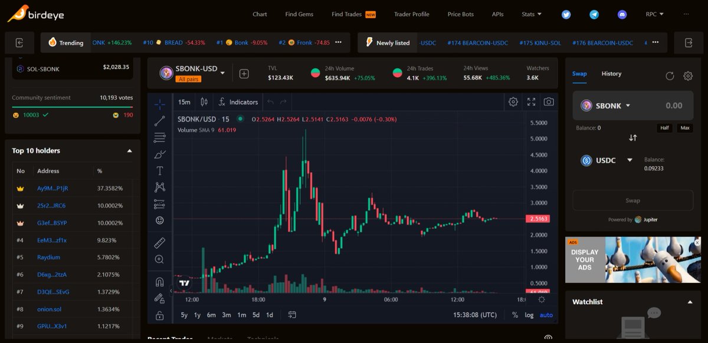This screenshot has width=708, height=343.
Task: Select the ruler measure tool
Action: [159, 243]
